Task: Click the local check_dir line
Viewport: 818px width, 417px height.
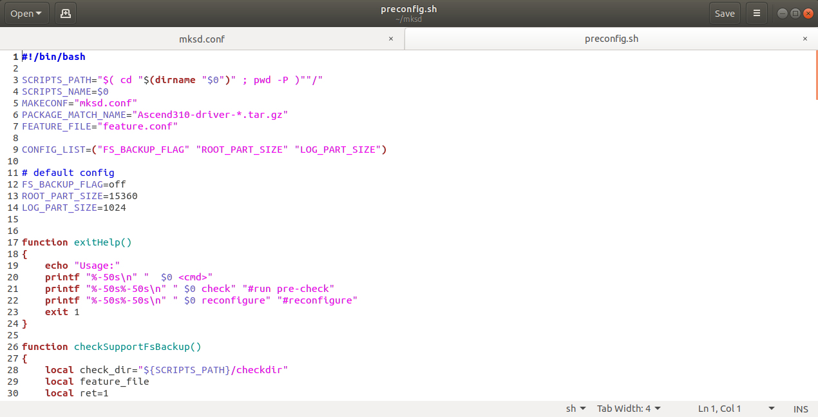Action: pos(166,370)
